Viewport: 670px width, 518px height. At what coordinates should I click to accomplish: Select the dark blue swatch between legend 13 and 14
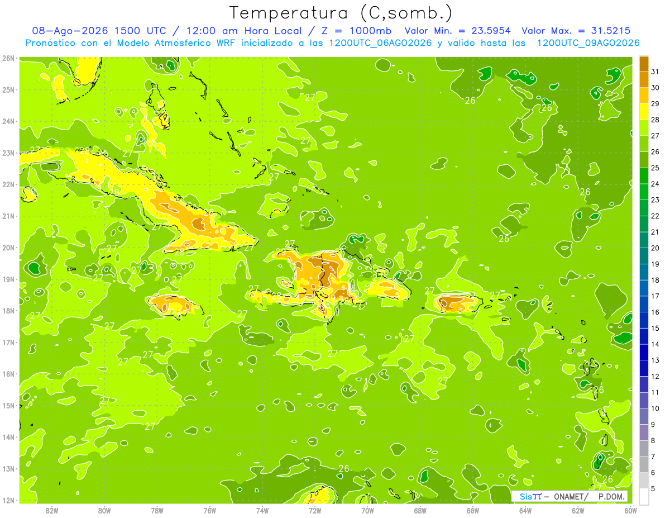click(x=644, y=352)
